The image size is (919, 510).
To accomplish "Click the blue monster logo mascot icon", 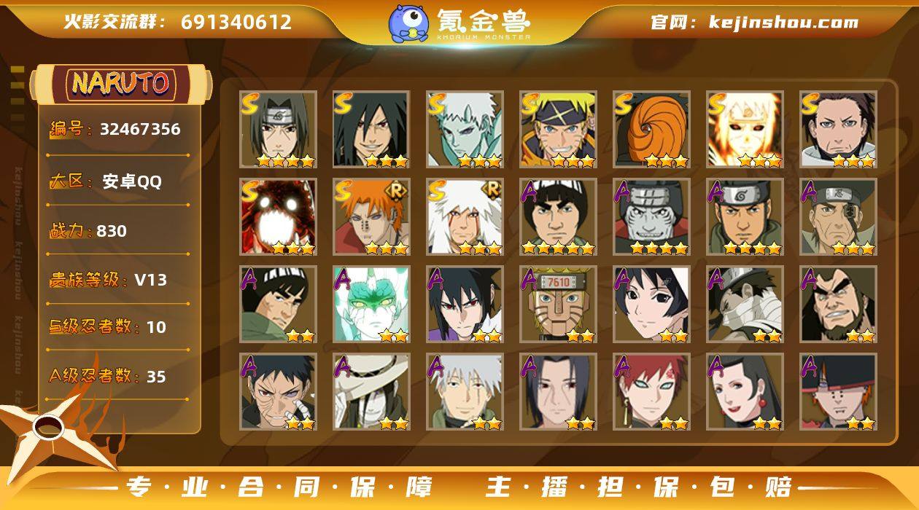I will click(x=408, y=23).
